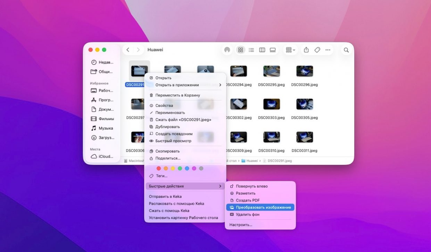Select the DSC00303.jpeg thumbnail
This screenshot has height=252, width=431.
pos(272,104)
